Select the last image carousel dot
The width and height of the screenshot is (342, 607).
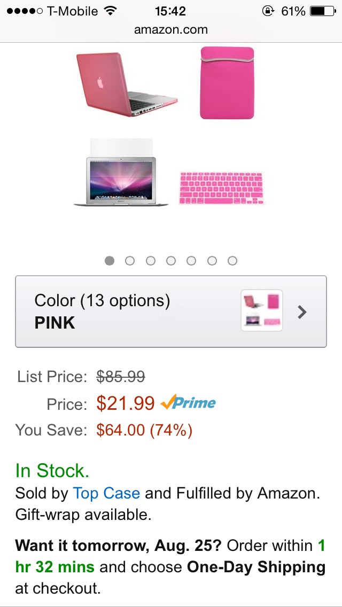[x=232, y=261]
